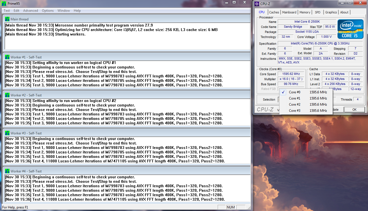368x211 pixels.
Task: Switch to the Mainboard tab
Action: click(289, 12)
